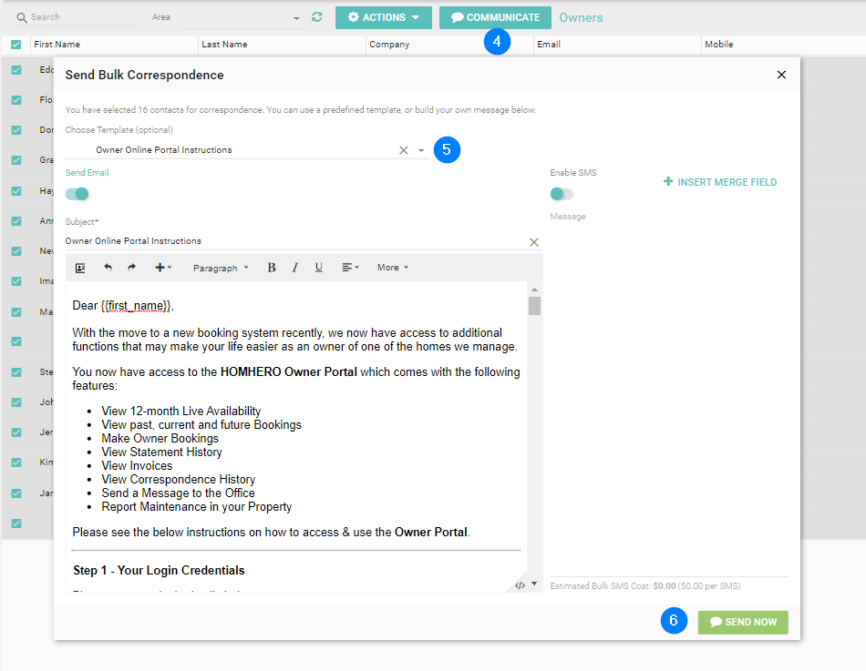866x671 pixels.
Task: Clear the Subject field with X icon
Action: click(x=534, y=241)
